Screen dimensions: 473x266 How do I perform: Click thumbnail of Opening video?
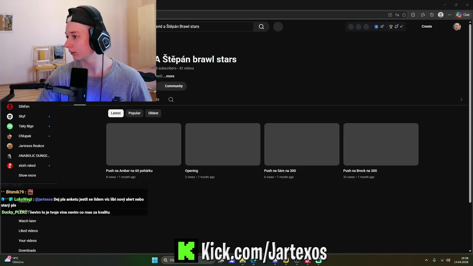[223, 144]
